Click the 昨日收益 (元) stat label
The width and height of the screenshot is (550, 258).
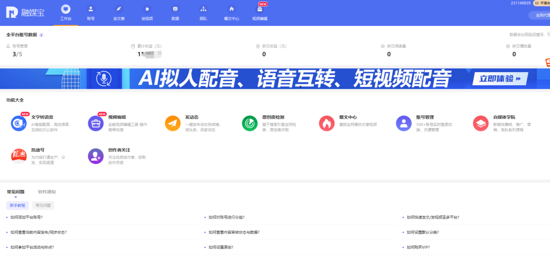274,46
